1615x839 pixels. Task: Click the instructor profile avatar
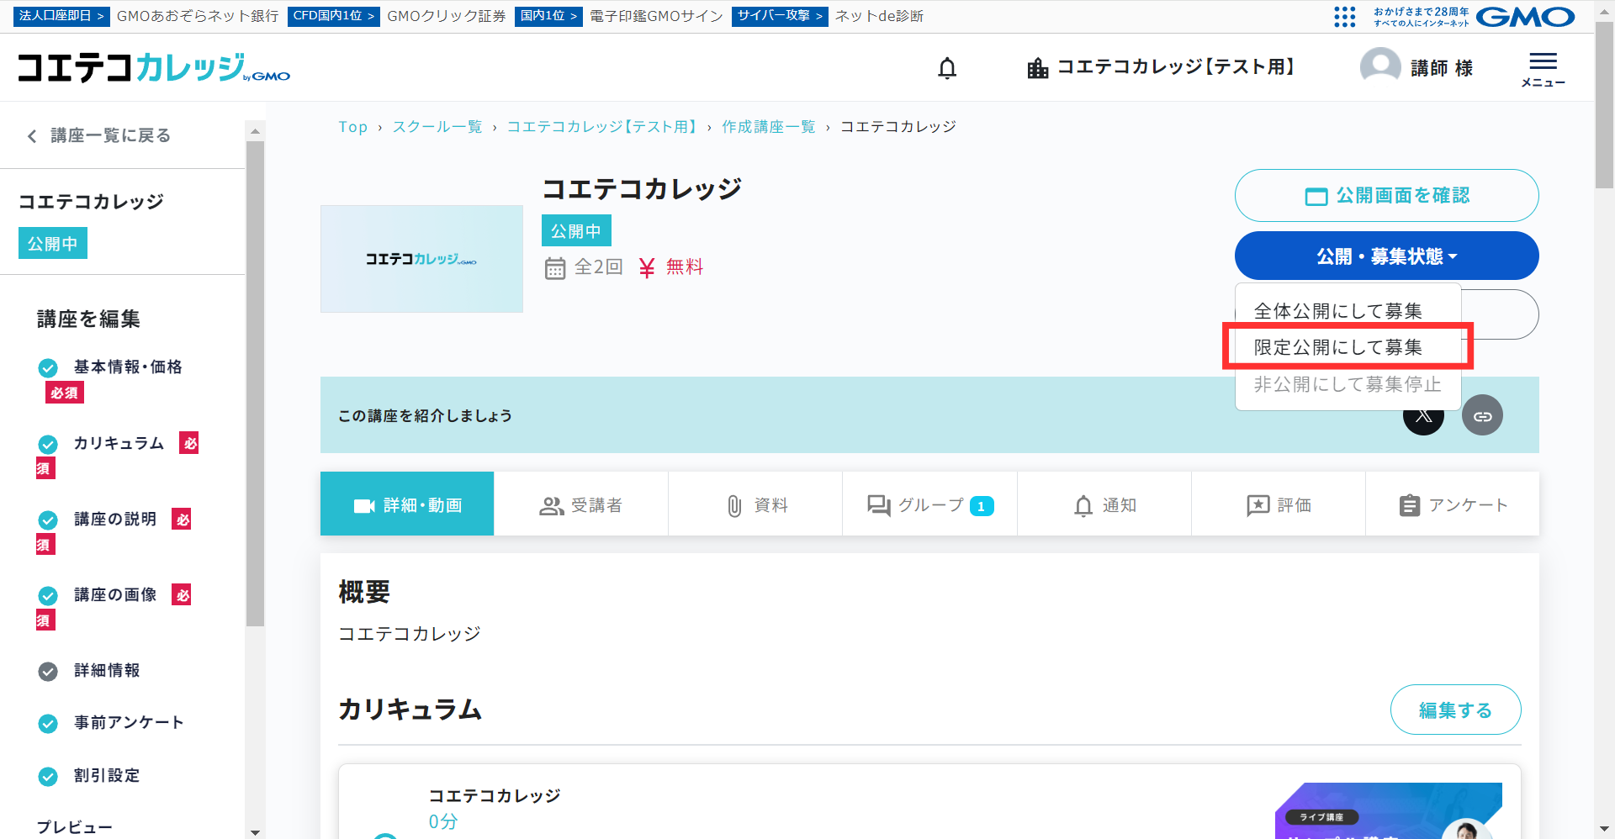tap(1380, 66)
